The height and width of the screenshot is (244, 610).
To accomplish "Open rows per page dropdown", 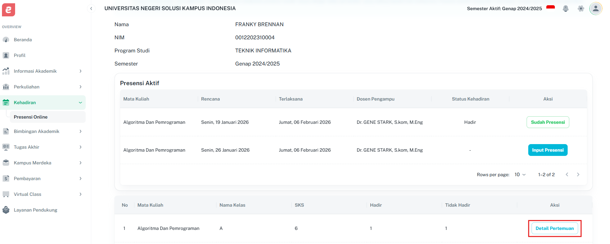I will coord(520,175).
